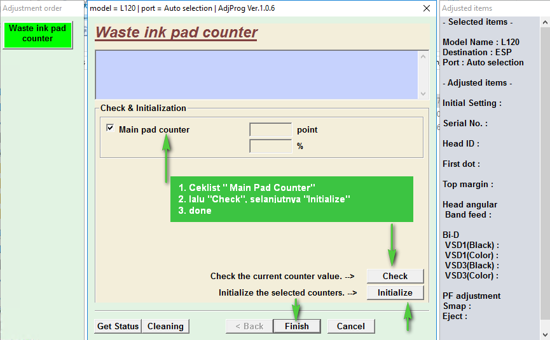
Task: Click 'Initial Setting :' entry
Action: [472, 103]
